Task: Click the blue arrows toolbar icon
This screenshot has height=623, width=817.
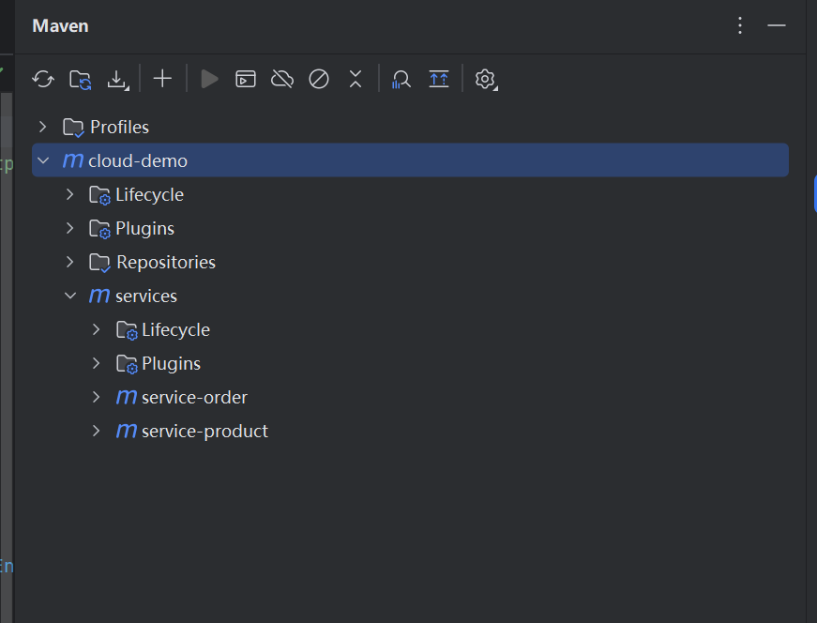Action: (439, 79)
